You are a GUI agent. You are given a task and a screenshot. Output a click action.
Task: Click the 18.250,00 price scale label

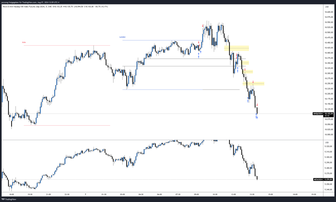[x=329, y=83]
